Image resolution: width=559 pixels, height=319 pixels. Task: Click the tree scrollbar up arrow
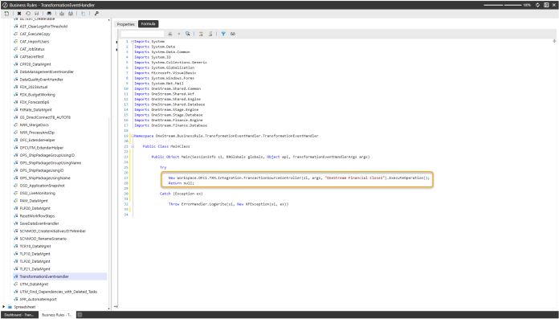[109, 20]
